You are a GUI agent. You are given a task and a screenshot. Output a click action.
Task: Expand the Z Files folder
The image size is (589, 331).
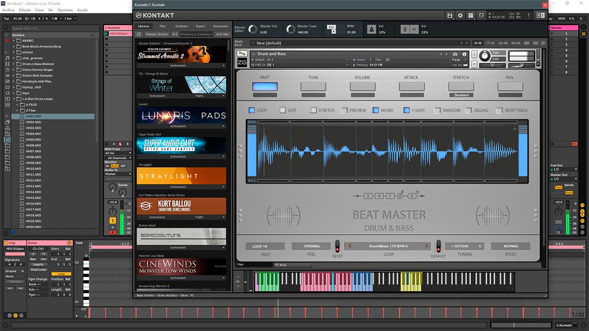tap(18, 110)
